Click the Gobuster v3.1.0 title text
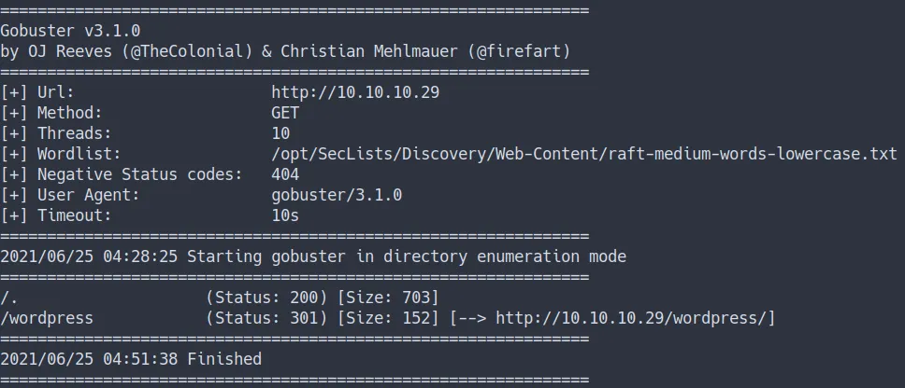The height and width of the screenshot is (388, 905). (70, 31)
